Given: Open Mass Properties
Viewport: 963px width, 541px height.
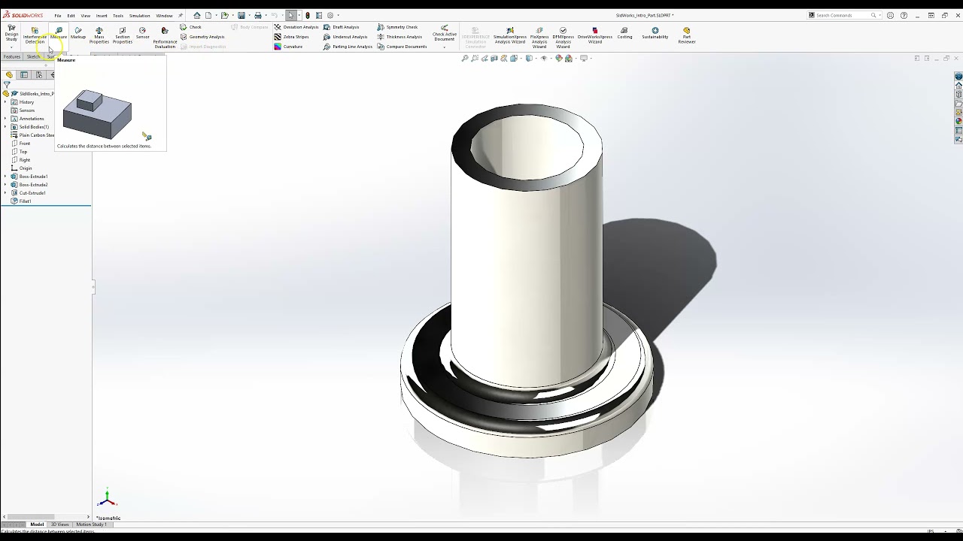Looking at the screenshot, I should (99, 35).
